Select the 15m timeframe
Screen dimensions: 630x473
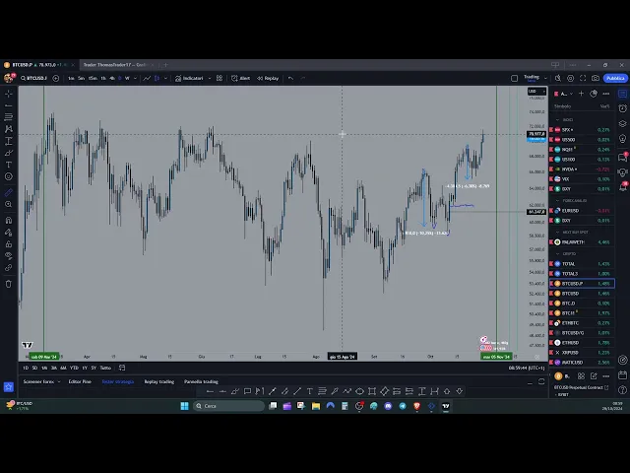pos(93,78)
